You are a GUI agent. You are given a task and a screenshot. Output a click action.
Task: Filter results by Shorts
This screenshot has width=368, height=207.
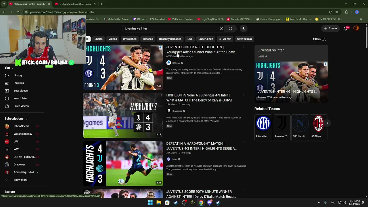coord(98,39)
